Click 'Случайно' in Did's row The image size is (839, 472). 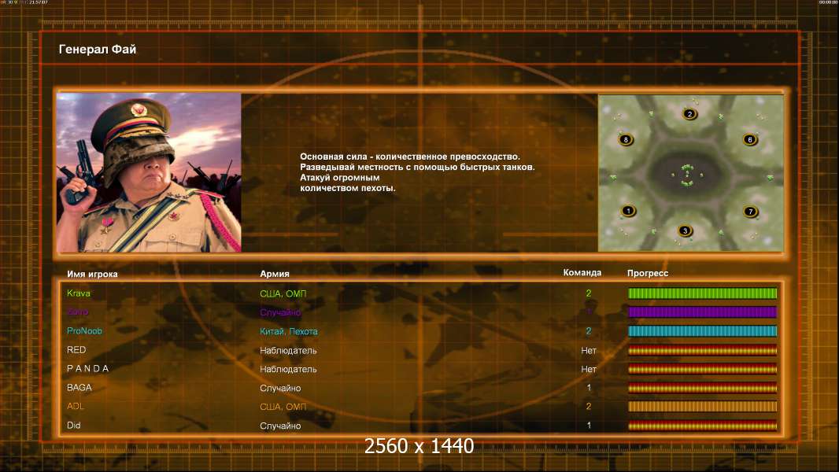point(280,426)
